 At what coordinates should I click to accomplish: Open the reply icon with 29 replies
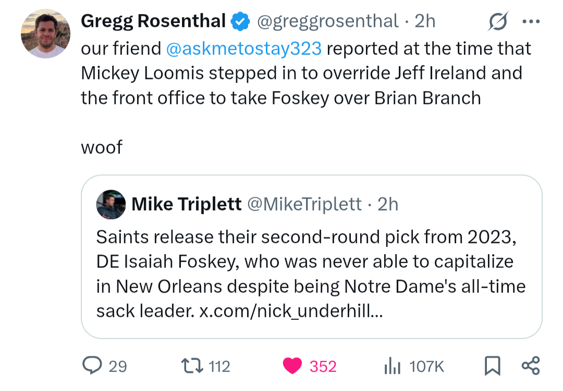tap(92, 366)
